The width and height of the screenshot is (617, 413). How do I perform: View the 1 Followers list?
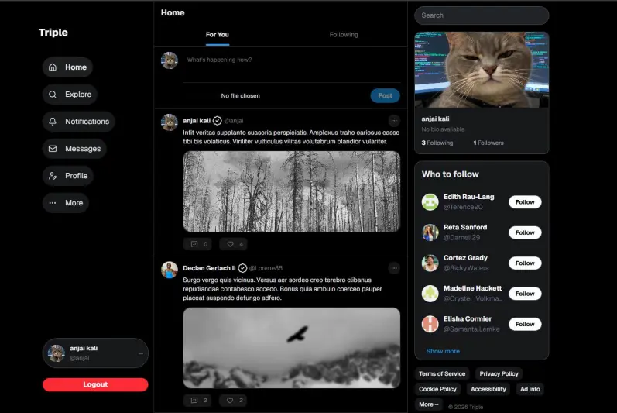click(488, 143)
